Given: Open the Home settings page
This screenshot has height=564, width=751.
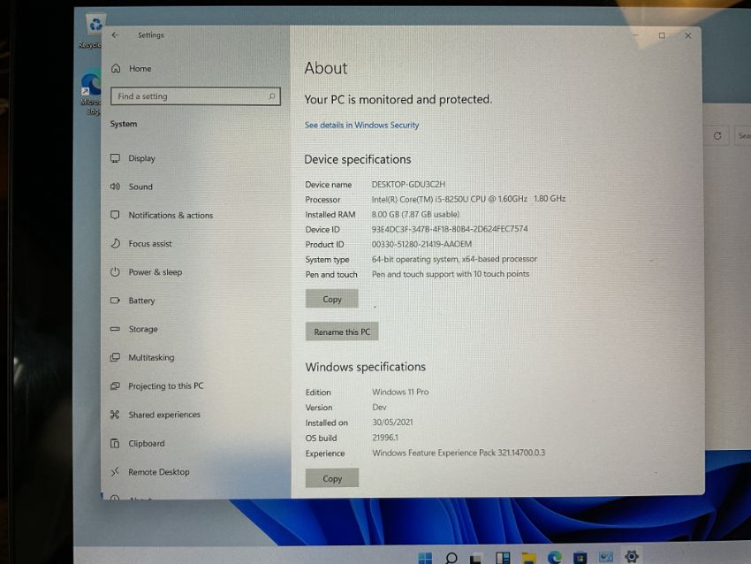Looking at the screenshot, I should (140, 69).
